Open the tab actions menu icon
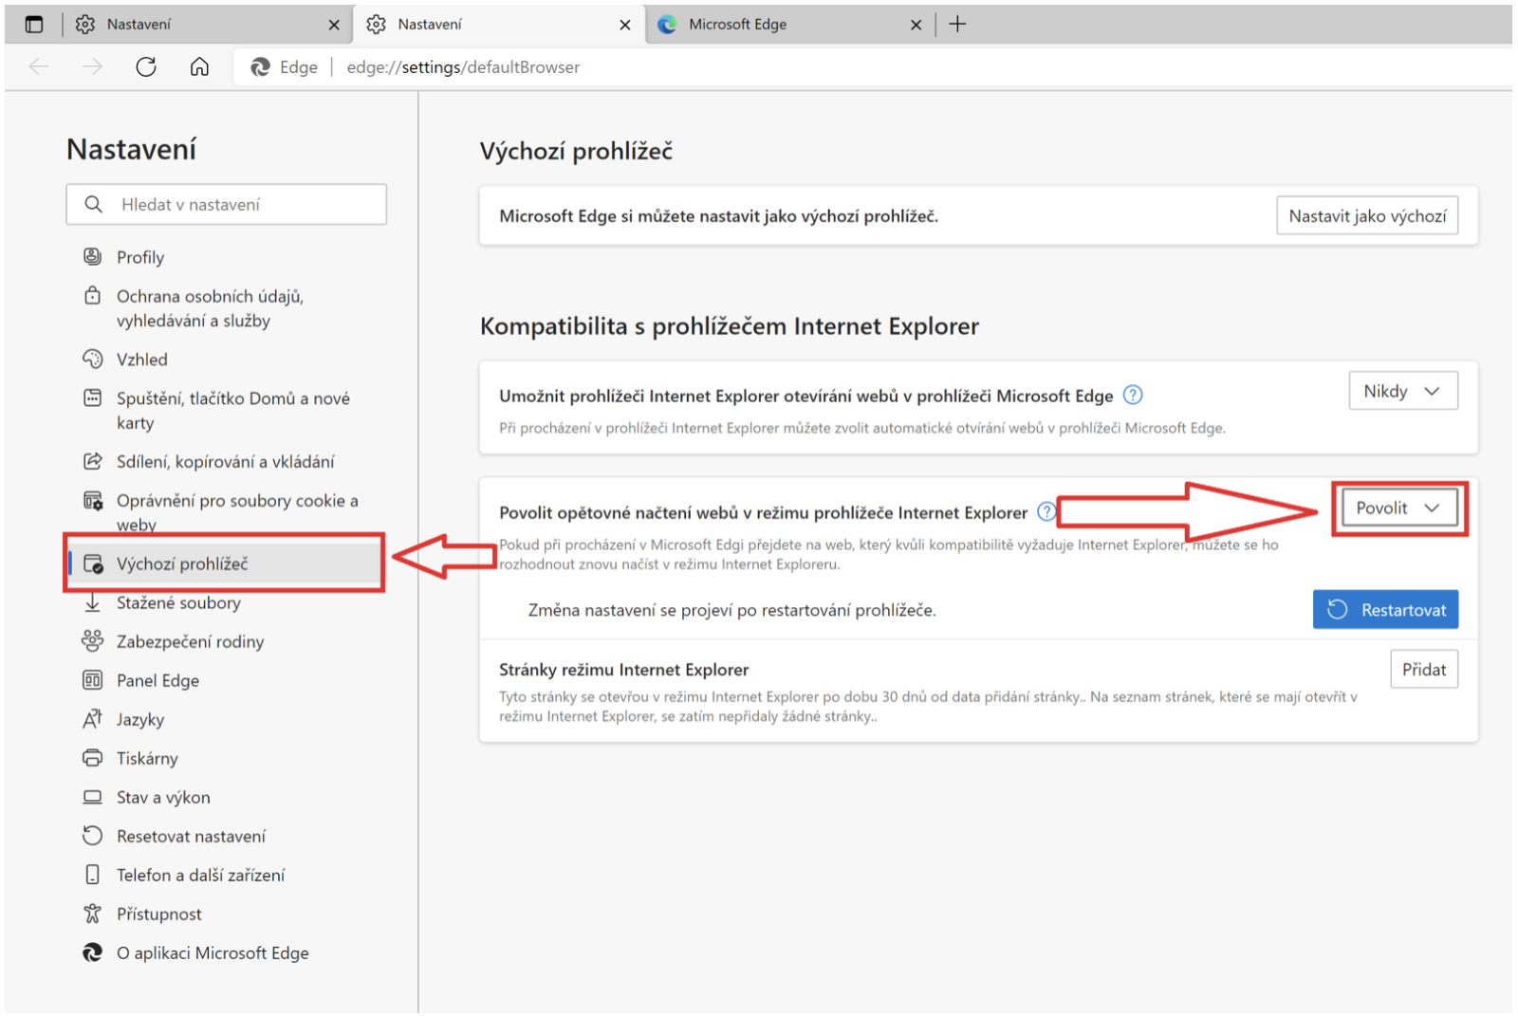 click(34, 25)
